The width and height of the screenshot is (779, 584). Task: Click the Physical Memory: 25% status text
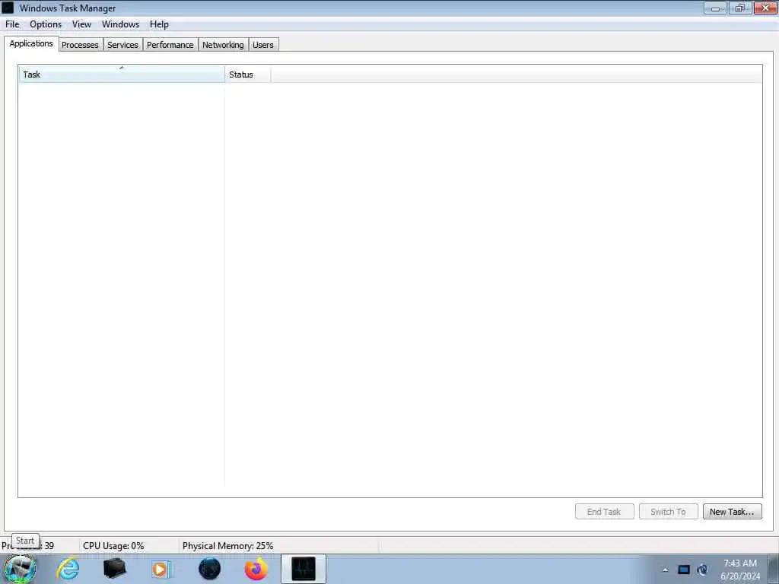point(227,546)
